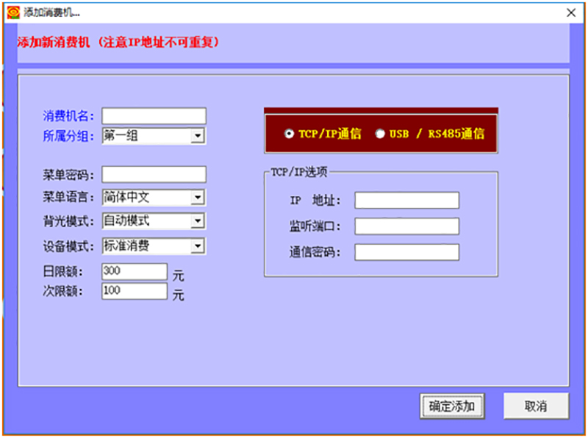Click the 确定添加 button

click(452, 406)
